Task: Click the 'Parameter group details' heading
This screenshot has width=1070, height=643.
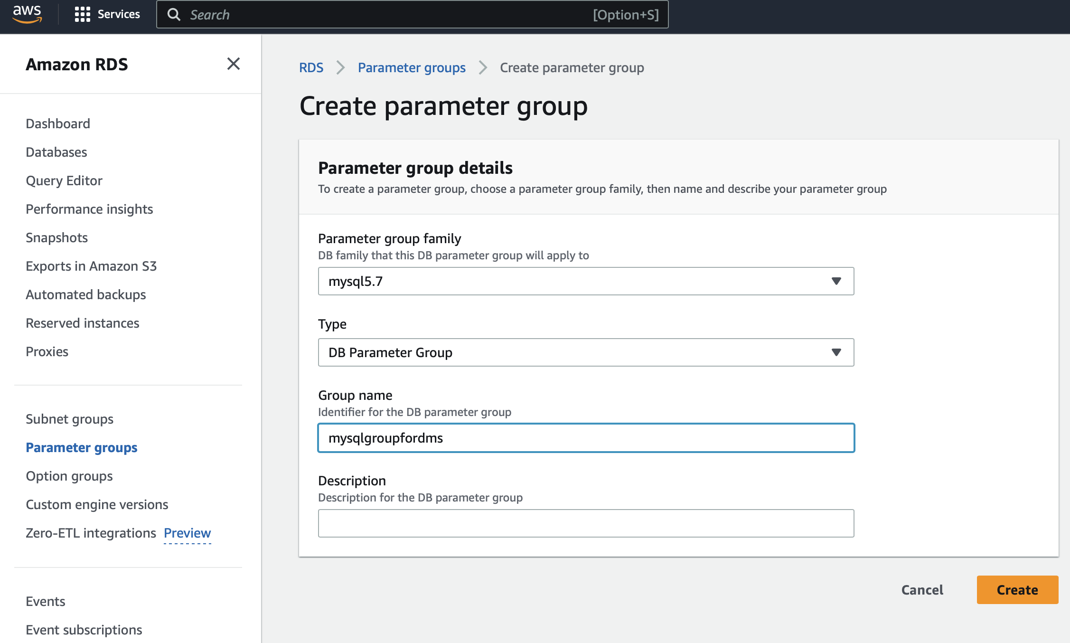Action: point(415,168)
